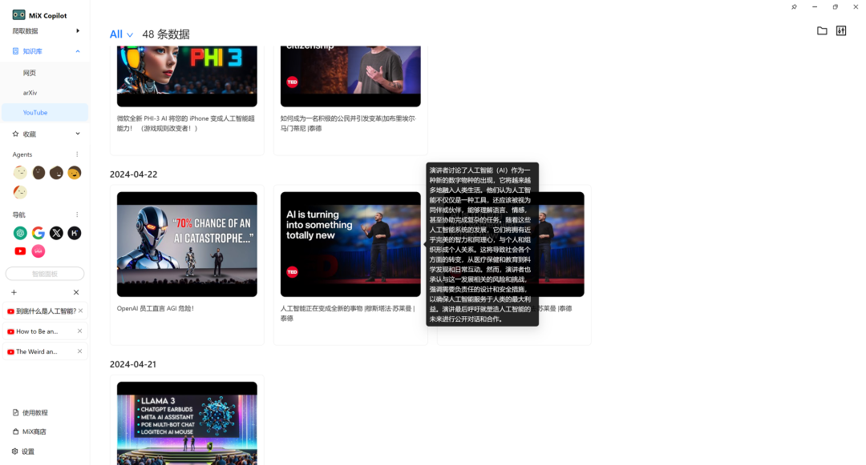Pick the red-haired agent avatar in second row
Viewport: 866px width, 465px height.
[20, 192]
